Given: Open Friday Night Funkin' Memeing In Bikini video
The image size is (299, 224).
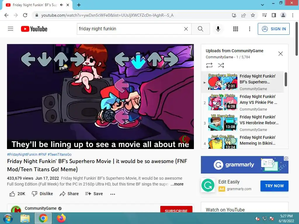Looking at the screenshot, I should tap(243, 141).
